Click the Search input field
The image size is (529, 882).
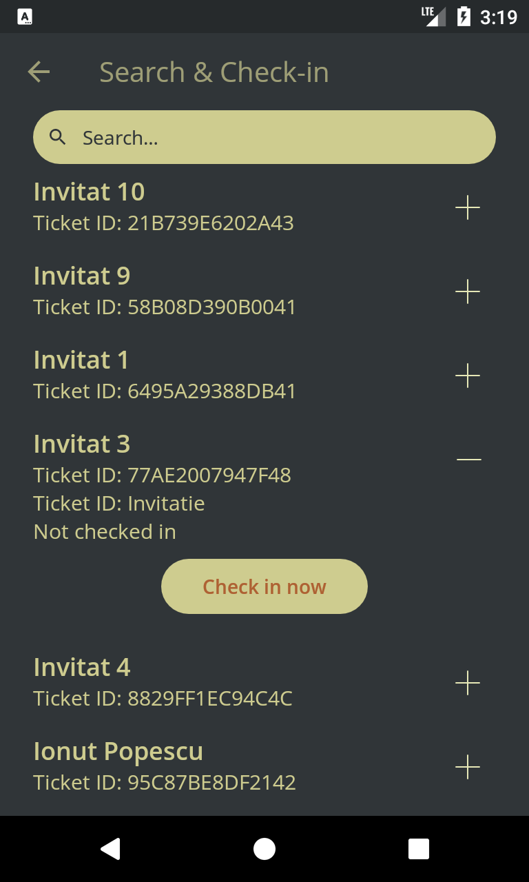[276, 137]
